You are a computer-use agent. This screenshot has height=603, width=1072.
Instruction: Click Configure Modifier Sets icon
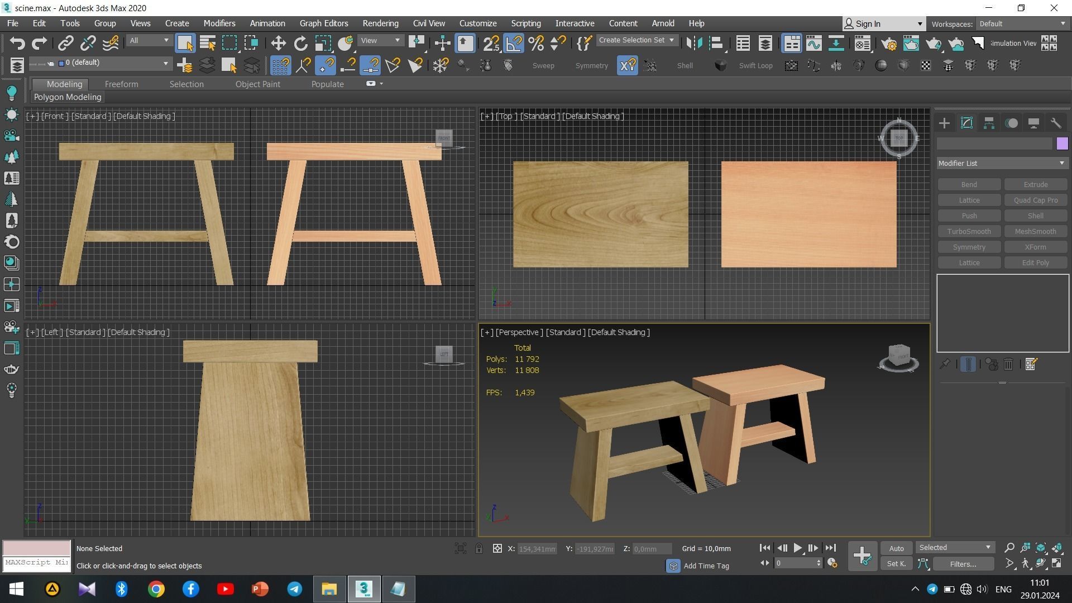[1031, 365]
